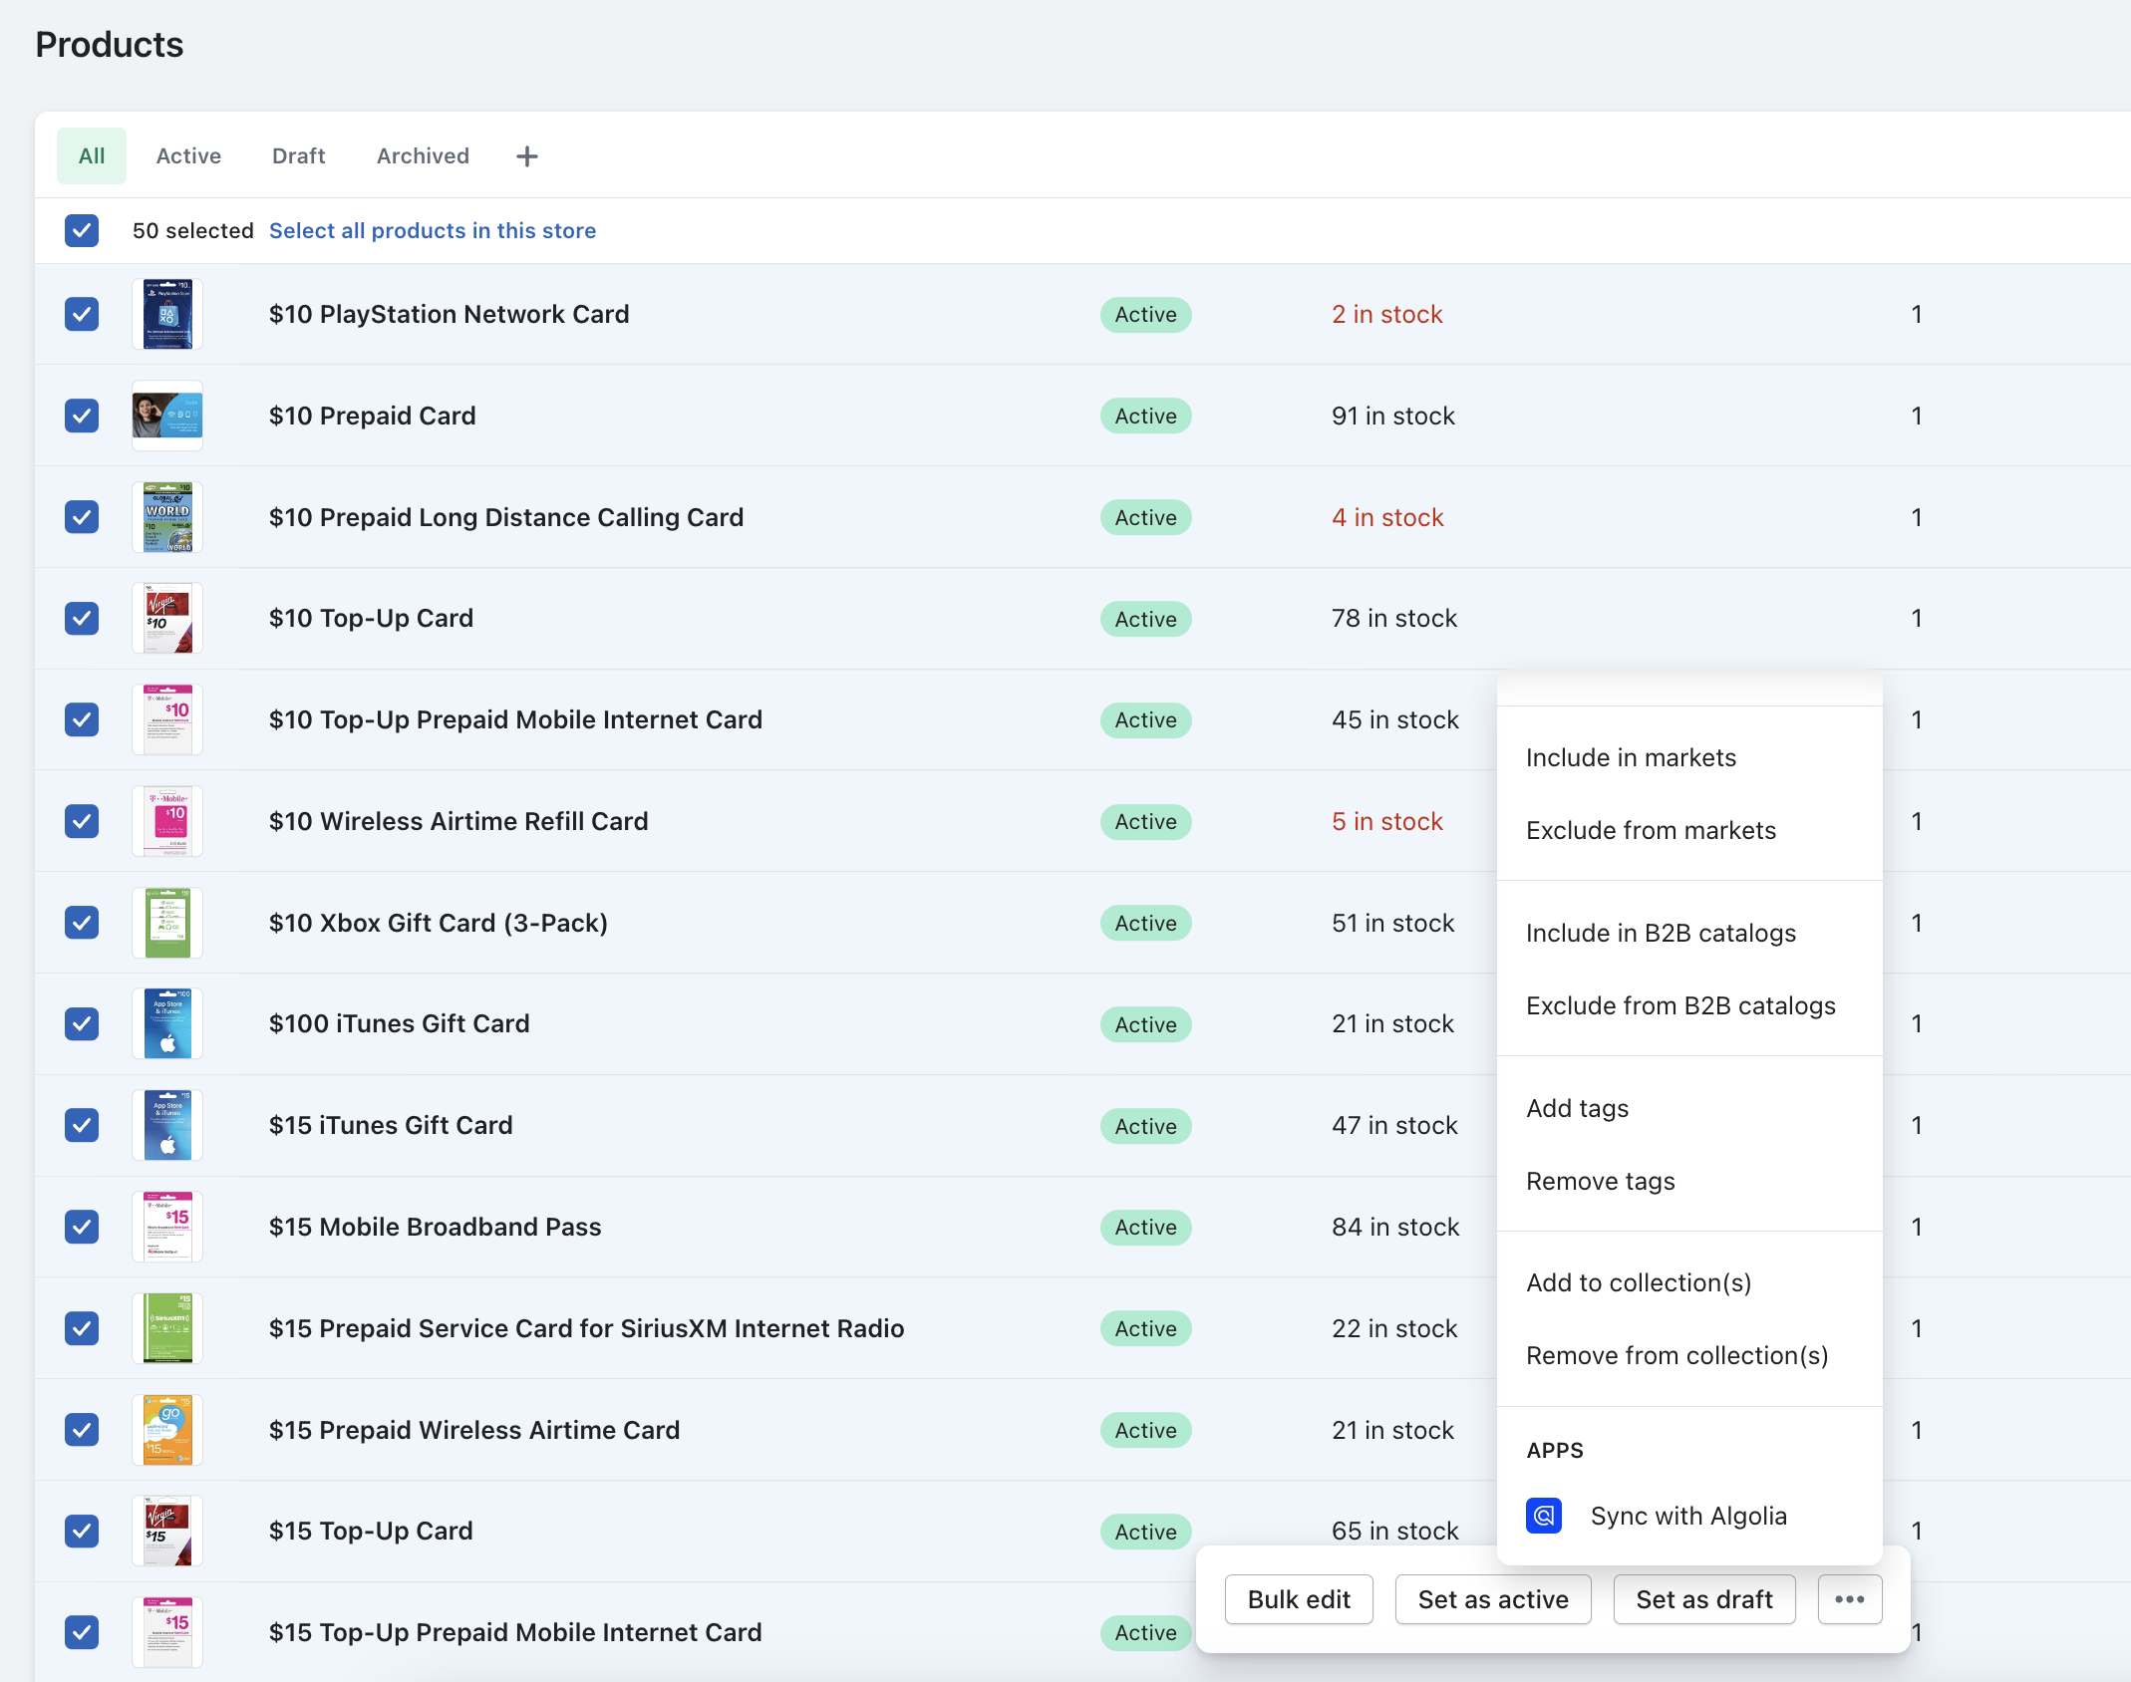Deselect the $10 Prepaid Long Distance Calling Card row
Screen dimensions: 2131x1682
click(82, 517)
